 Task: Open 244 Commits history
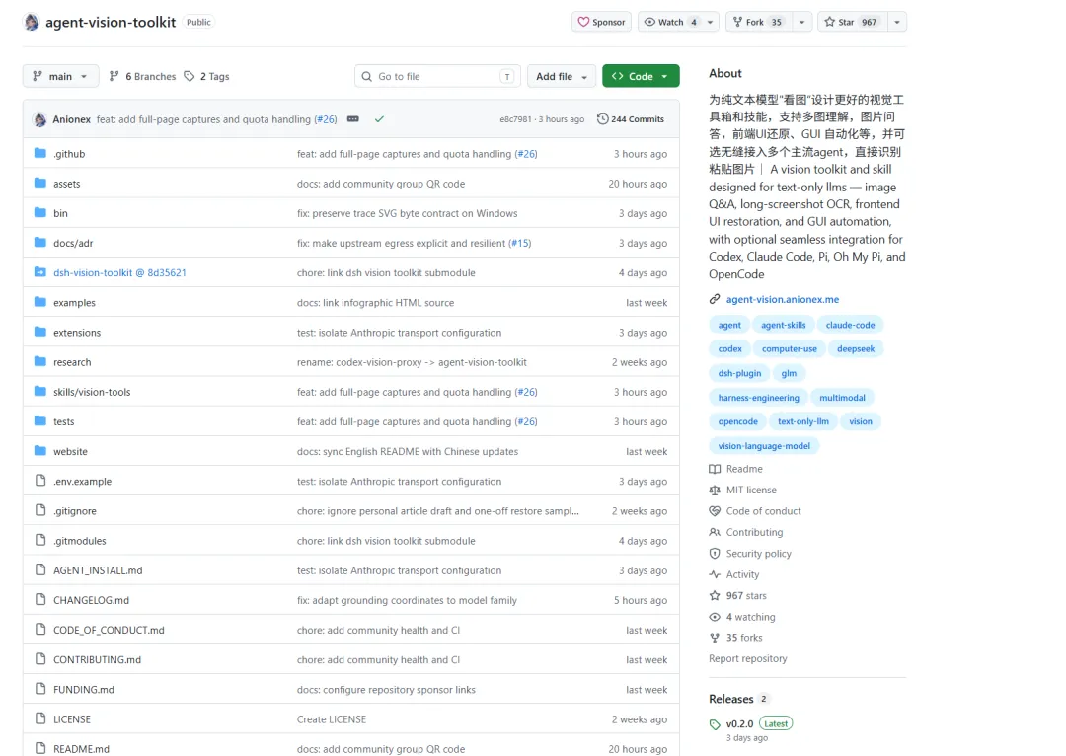[630, 119]
